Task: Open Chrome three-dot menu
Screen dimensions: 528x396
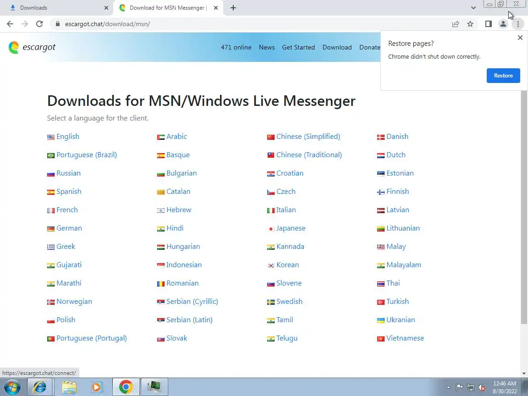Action: pos(518,24)
